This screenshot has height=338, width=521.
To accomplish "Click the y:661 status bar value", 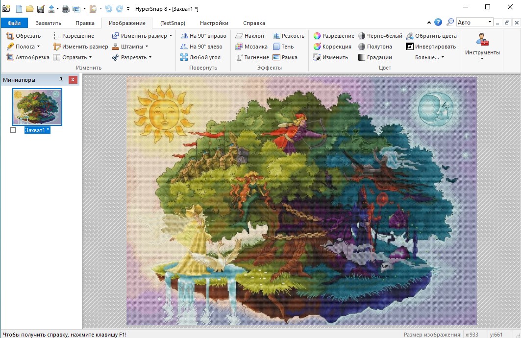I will tap(496, 335).
